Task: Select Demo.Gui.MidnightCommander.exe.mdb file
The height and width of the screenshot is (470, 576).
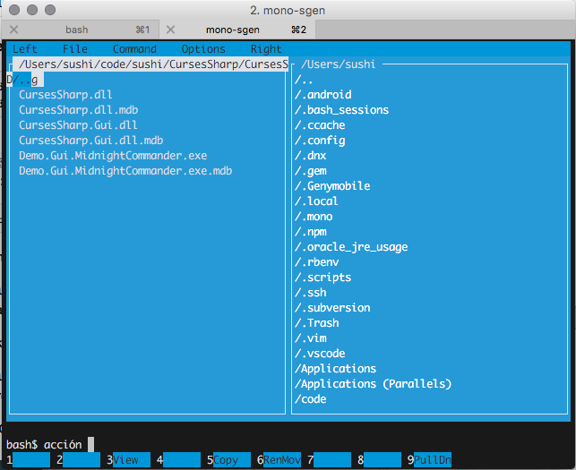Action: click(x=125, y=171)
